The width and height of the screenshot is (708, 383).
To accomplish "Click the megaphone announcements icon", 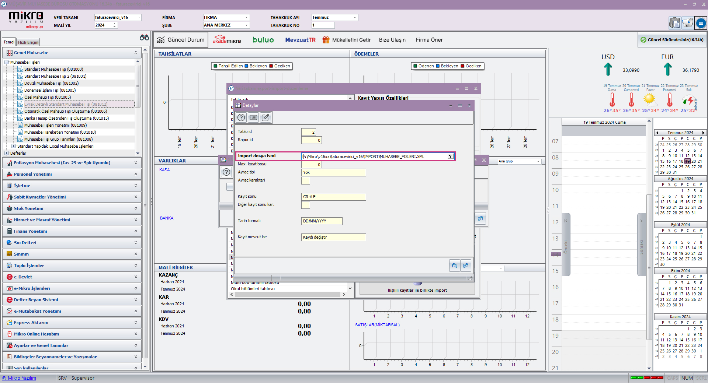I will click(x=687, y=23).
